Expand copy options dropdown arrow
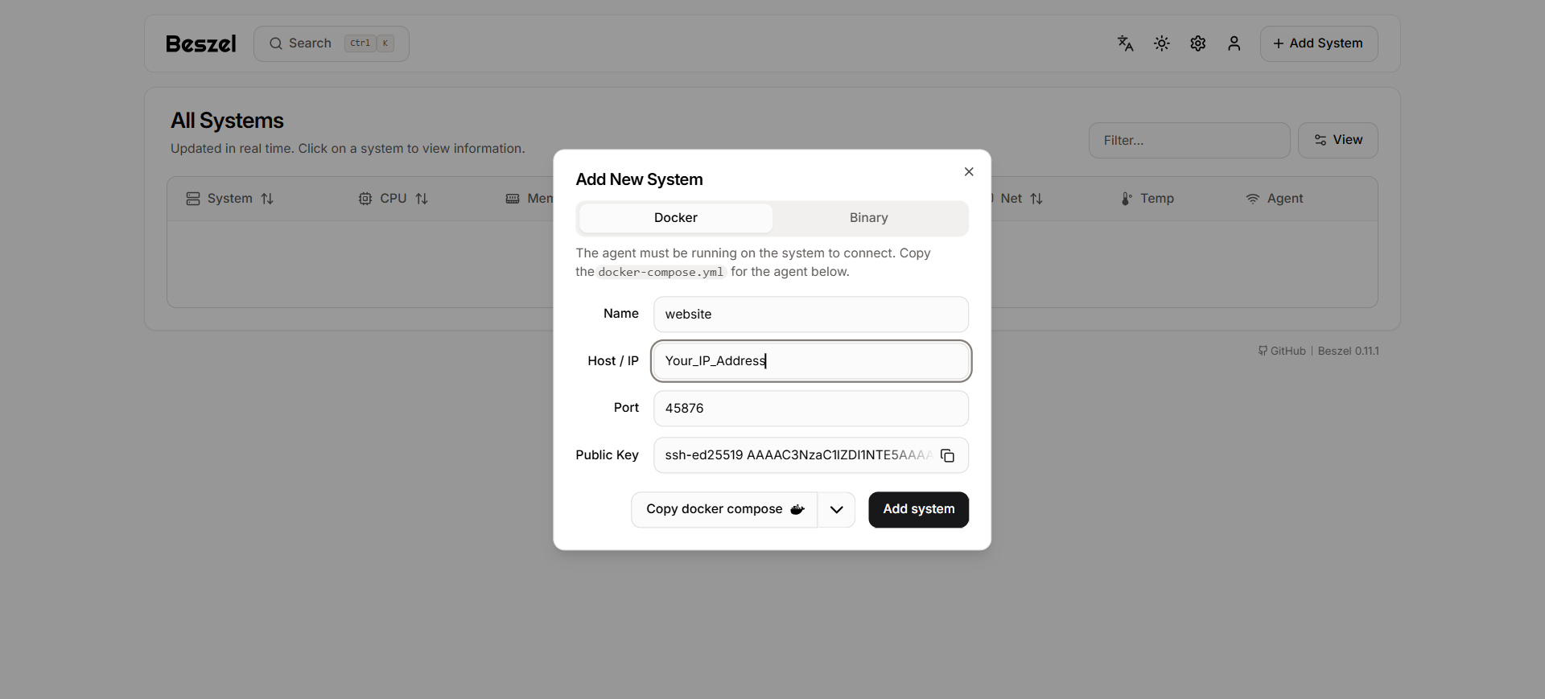This screenshot has height=699, width=1545. [837, 510]
